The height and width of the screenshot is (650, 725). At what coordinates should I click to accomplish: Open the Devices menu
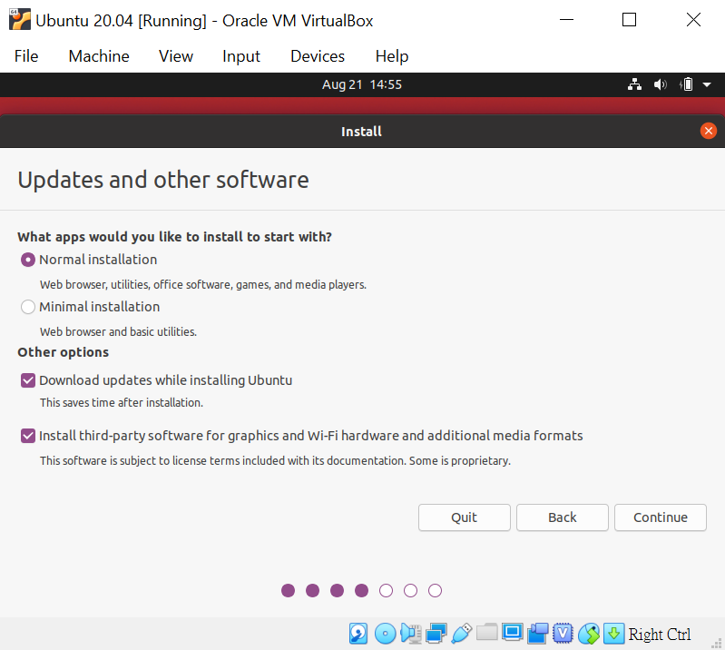click(318, 56)
